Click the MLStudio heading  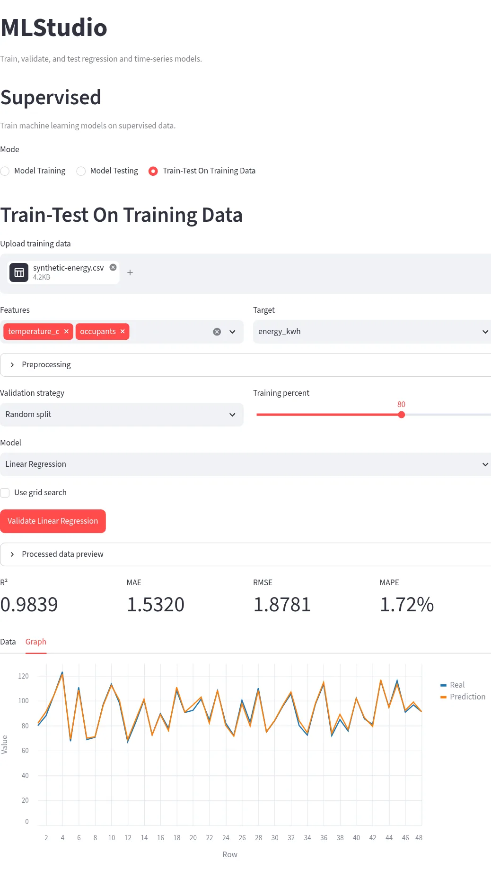(54, 27)
